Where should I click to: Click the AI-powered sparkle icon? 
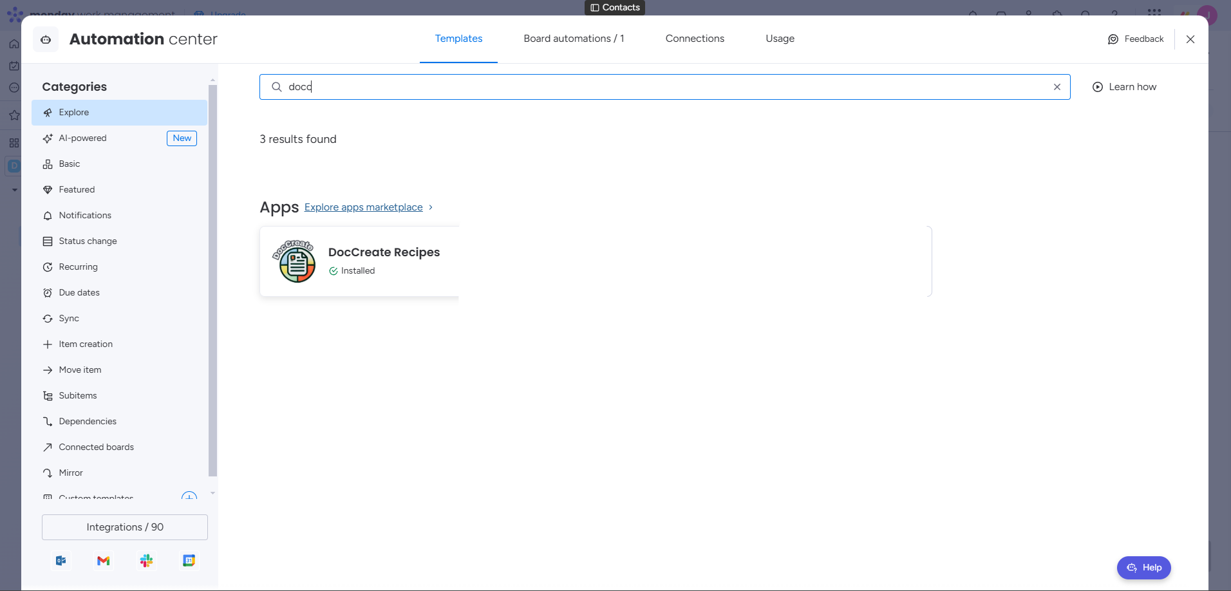coord(48,138)
